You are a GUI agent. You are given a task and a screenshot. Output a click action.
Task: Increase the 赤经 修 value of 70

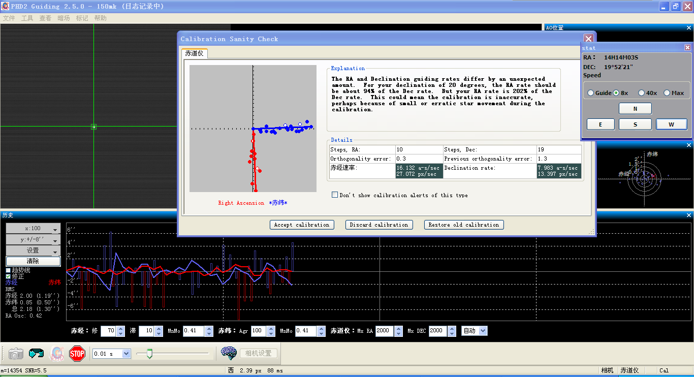click(120, 328)
